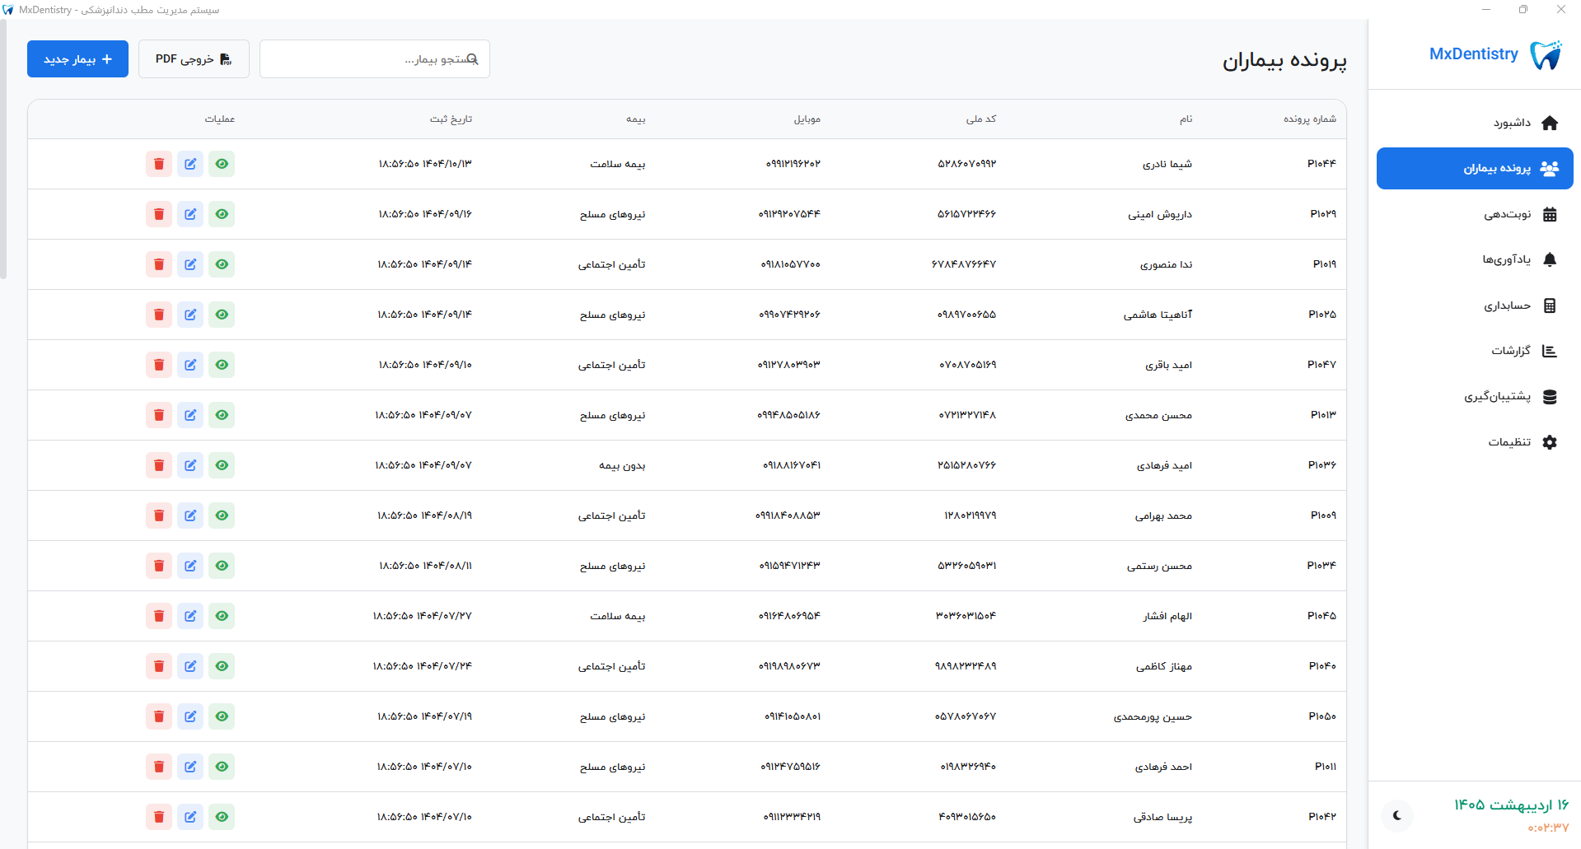
Task: Click the شماره پرونده column header
Action: click(x=1310, y=119)
